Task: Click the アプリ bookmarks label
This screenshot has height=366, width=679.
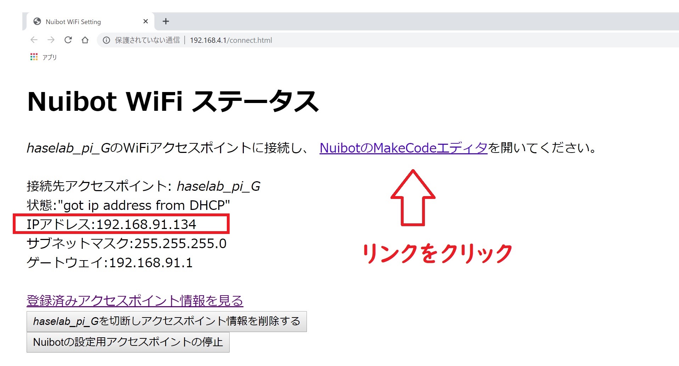Action: point(50,57)
